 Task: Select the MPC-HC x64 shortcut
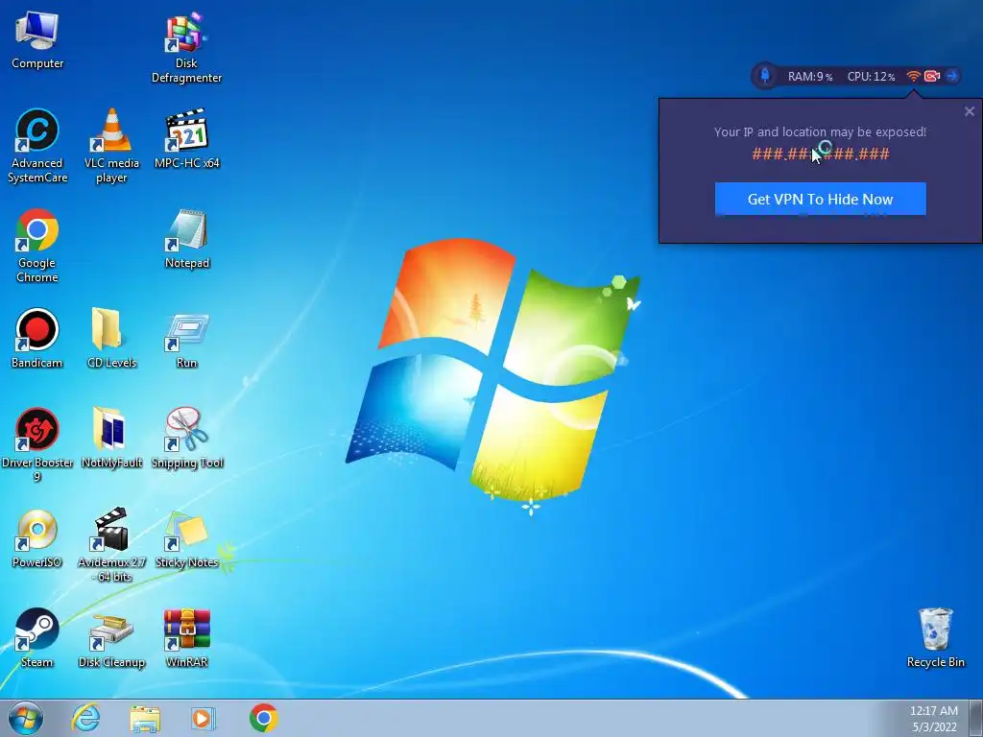point(187,139)
